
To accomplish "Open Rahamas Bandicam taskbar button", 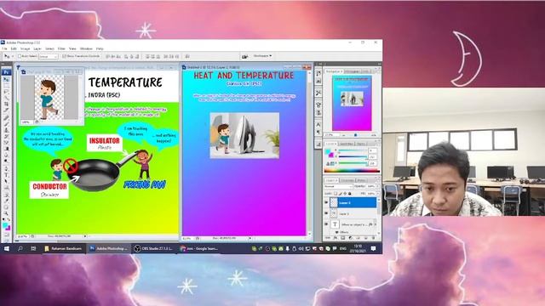I will tap(63, 248).
